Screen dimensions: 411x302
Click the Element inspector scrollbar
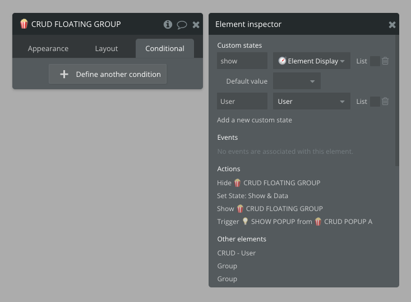pyautogui.click(x=397, y=101)
